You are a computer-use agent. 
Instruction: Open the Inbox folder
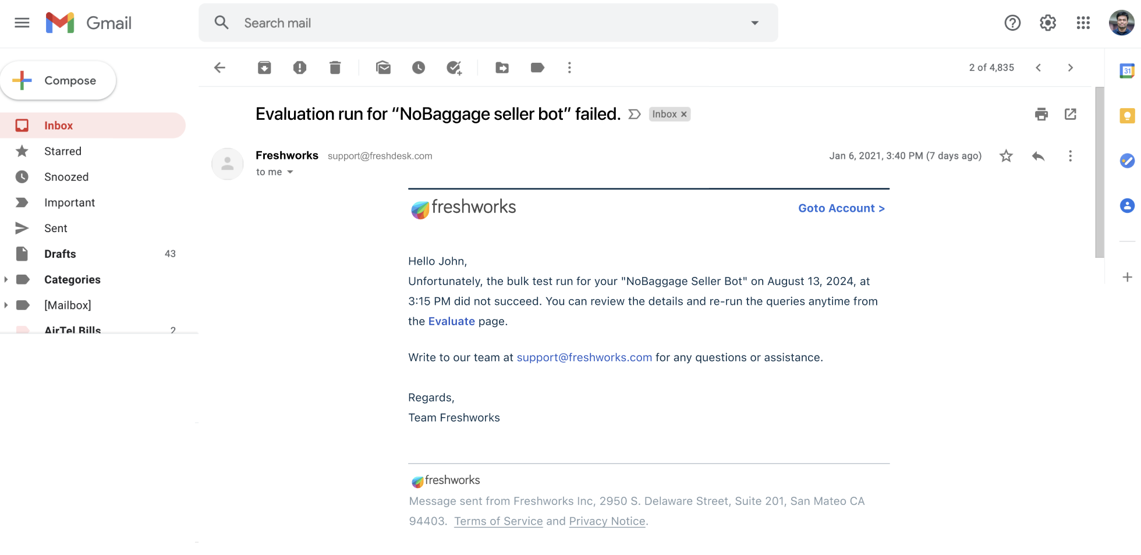pos(93,126)
